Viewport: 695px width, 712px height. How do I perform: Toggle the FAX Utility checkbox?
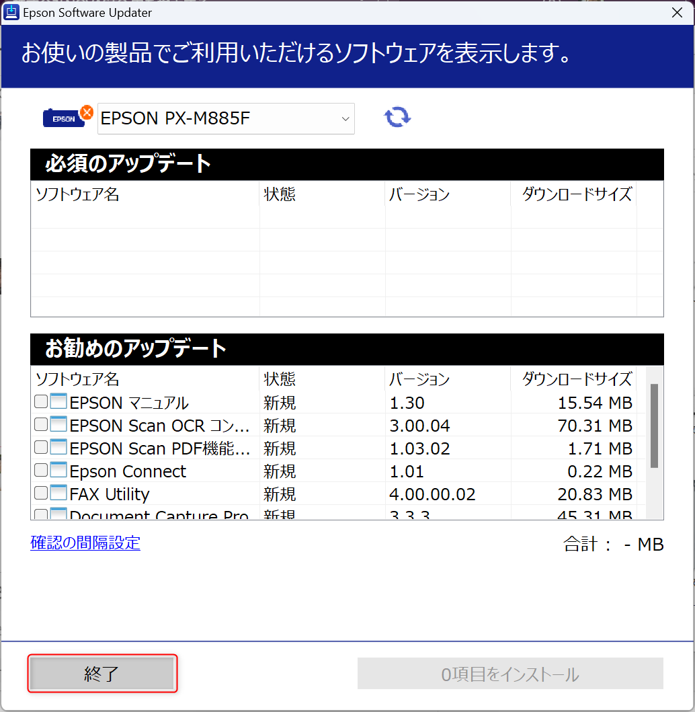click(41, 492)
